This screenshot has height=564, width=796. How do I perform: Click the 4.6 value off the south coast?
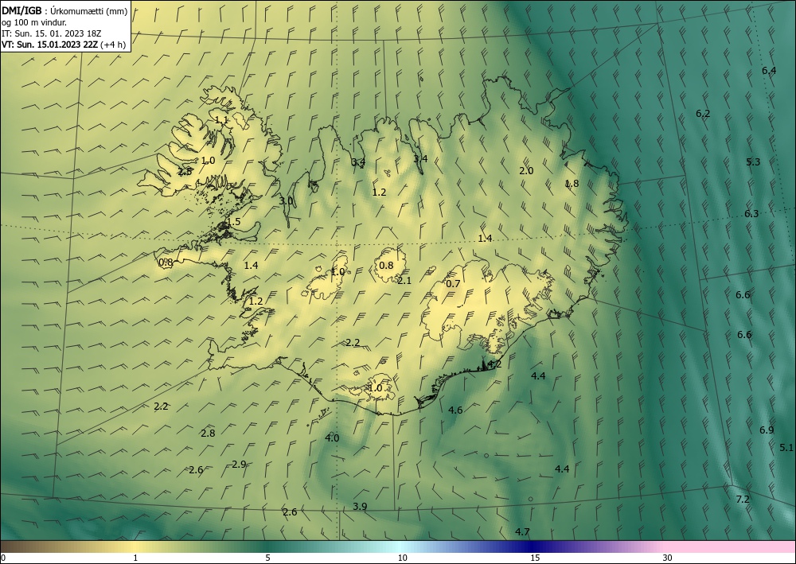click(455, 410)
